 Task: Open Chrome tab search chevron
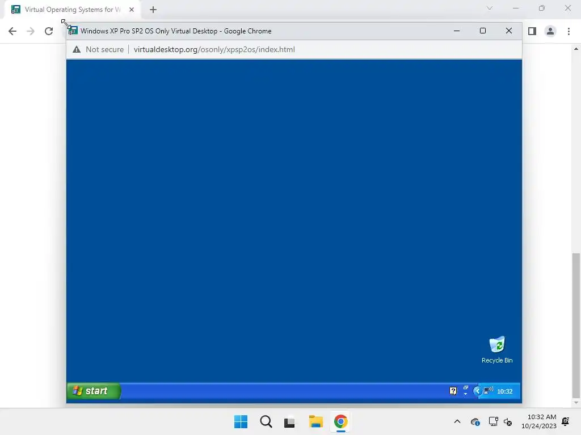tap(490, 8)
